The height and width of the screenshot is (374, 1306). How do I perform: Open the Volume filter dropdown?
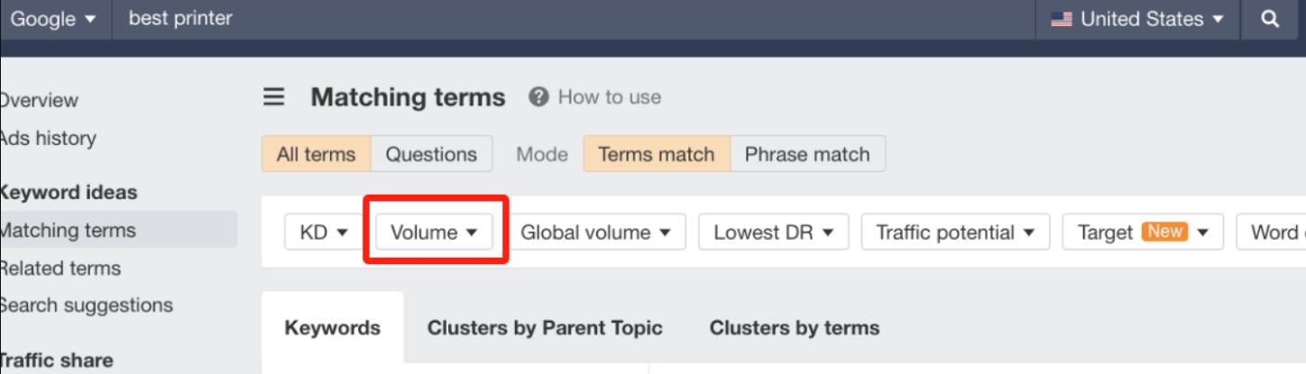(435, 233)
